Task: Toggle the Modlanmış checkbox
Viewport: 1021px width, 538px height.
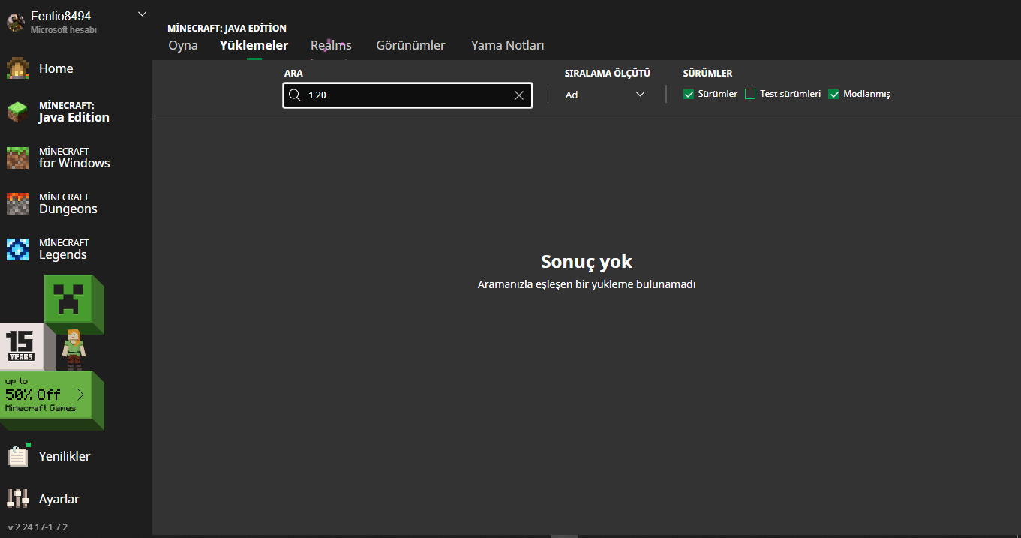Action: 833,95
